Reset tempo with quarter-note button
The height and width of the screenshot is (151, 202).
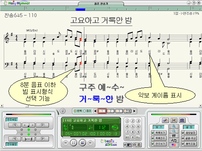coord(29,125)
